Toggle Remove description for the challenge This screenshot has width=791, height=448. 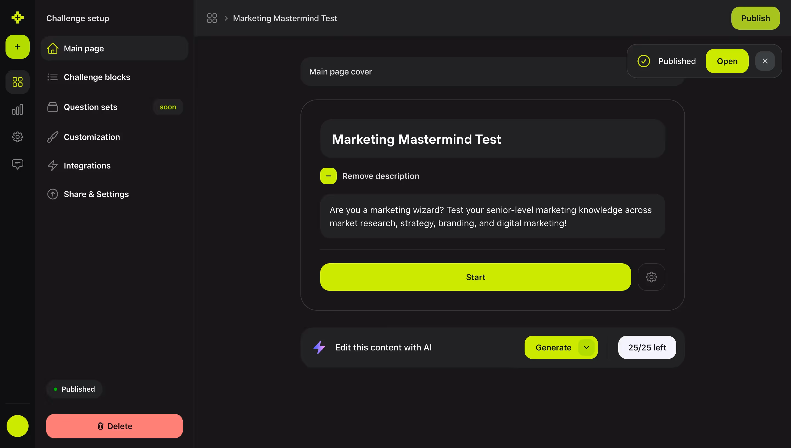[328, 176]
